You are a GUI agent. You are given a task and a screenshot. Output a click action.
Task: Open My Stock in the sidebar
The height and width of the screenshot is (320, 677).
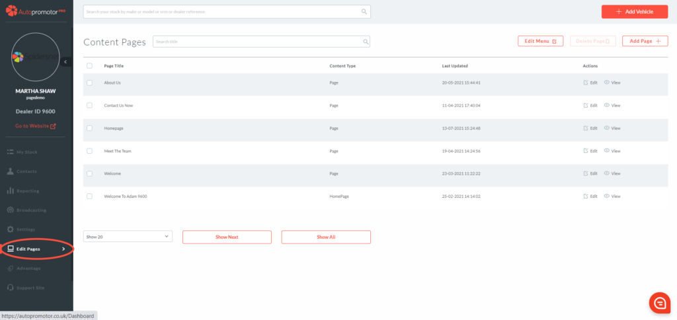[x=26, y=152]
